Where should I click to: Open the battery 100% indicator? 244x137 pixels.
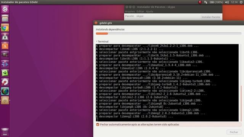[x=216, y=2]
